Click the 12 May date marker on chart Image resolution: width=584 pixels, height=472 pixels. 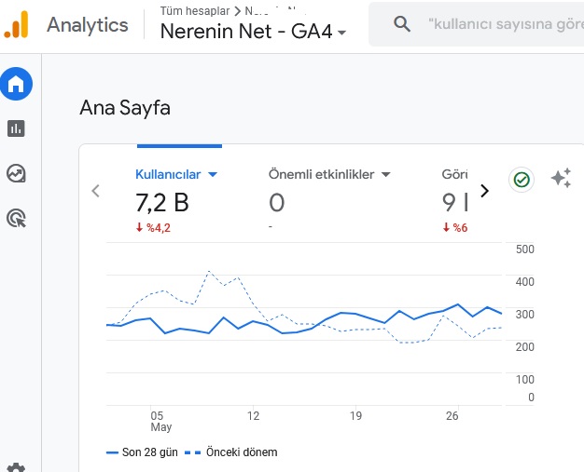click(253, 415)
